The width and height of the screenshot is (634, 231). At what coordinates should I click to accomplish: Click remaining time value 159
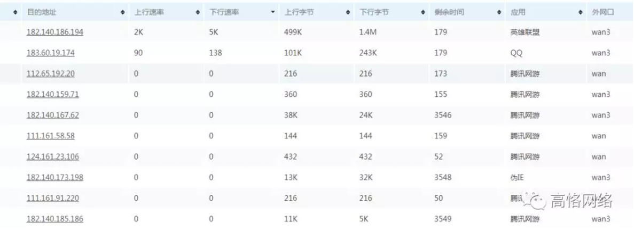pos(441,136)
